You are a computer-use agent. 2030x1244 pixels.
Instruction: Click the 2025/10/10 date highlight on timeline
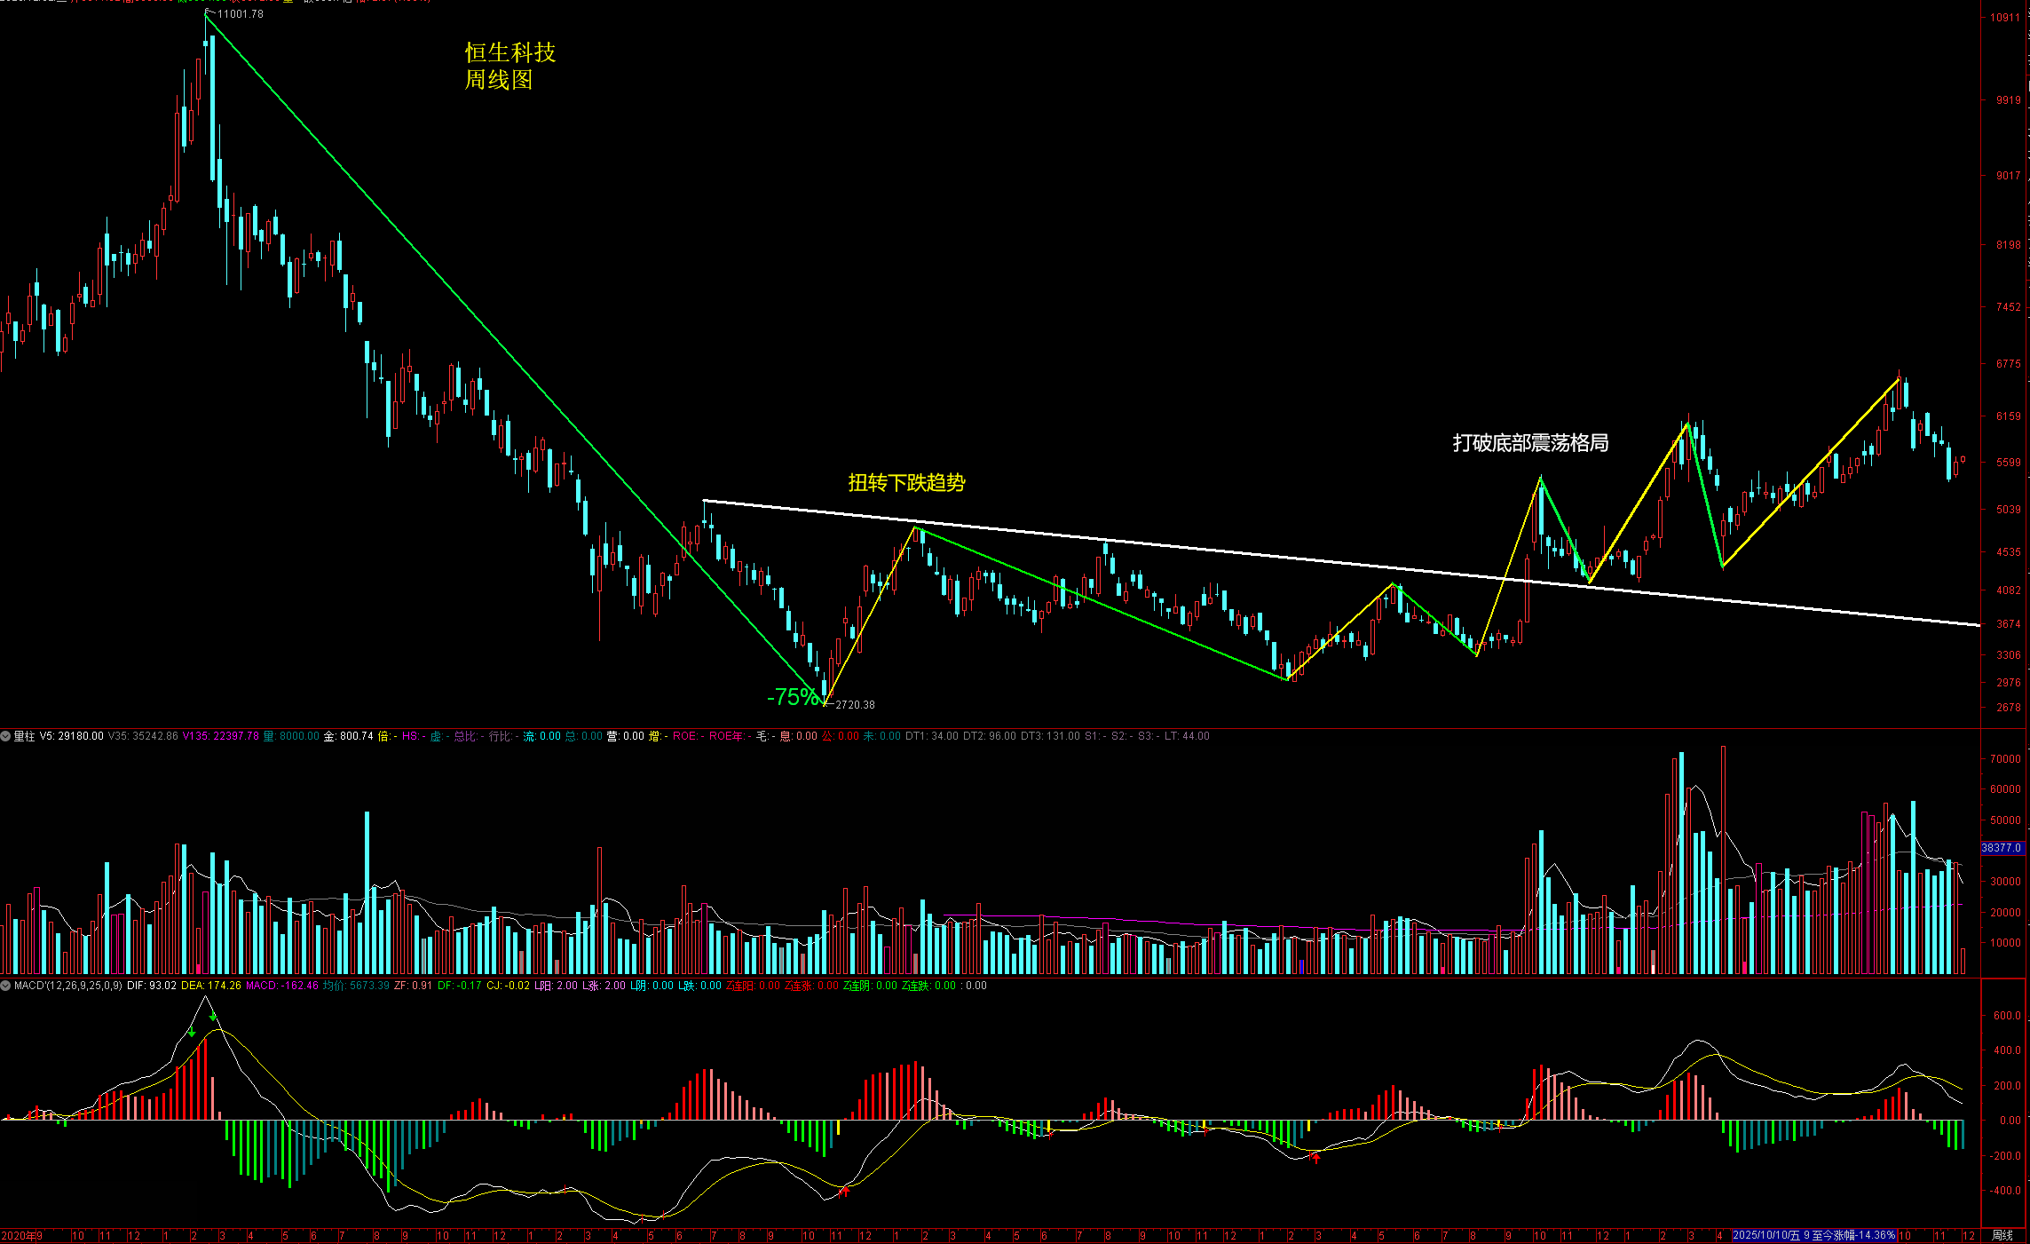(x=1813, y=1235)
